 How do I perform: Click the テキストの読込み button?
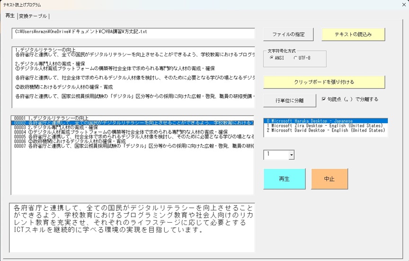point(353,35)
